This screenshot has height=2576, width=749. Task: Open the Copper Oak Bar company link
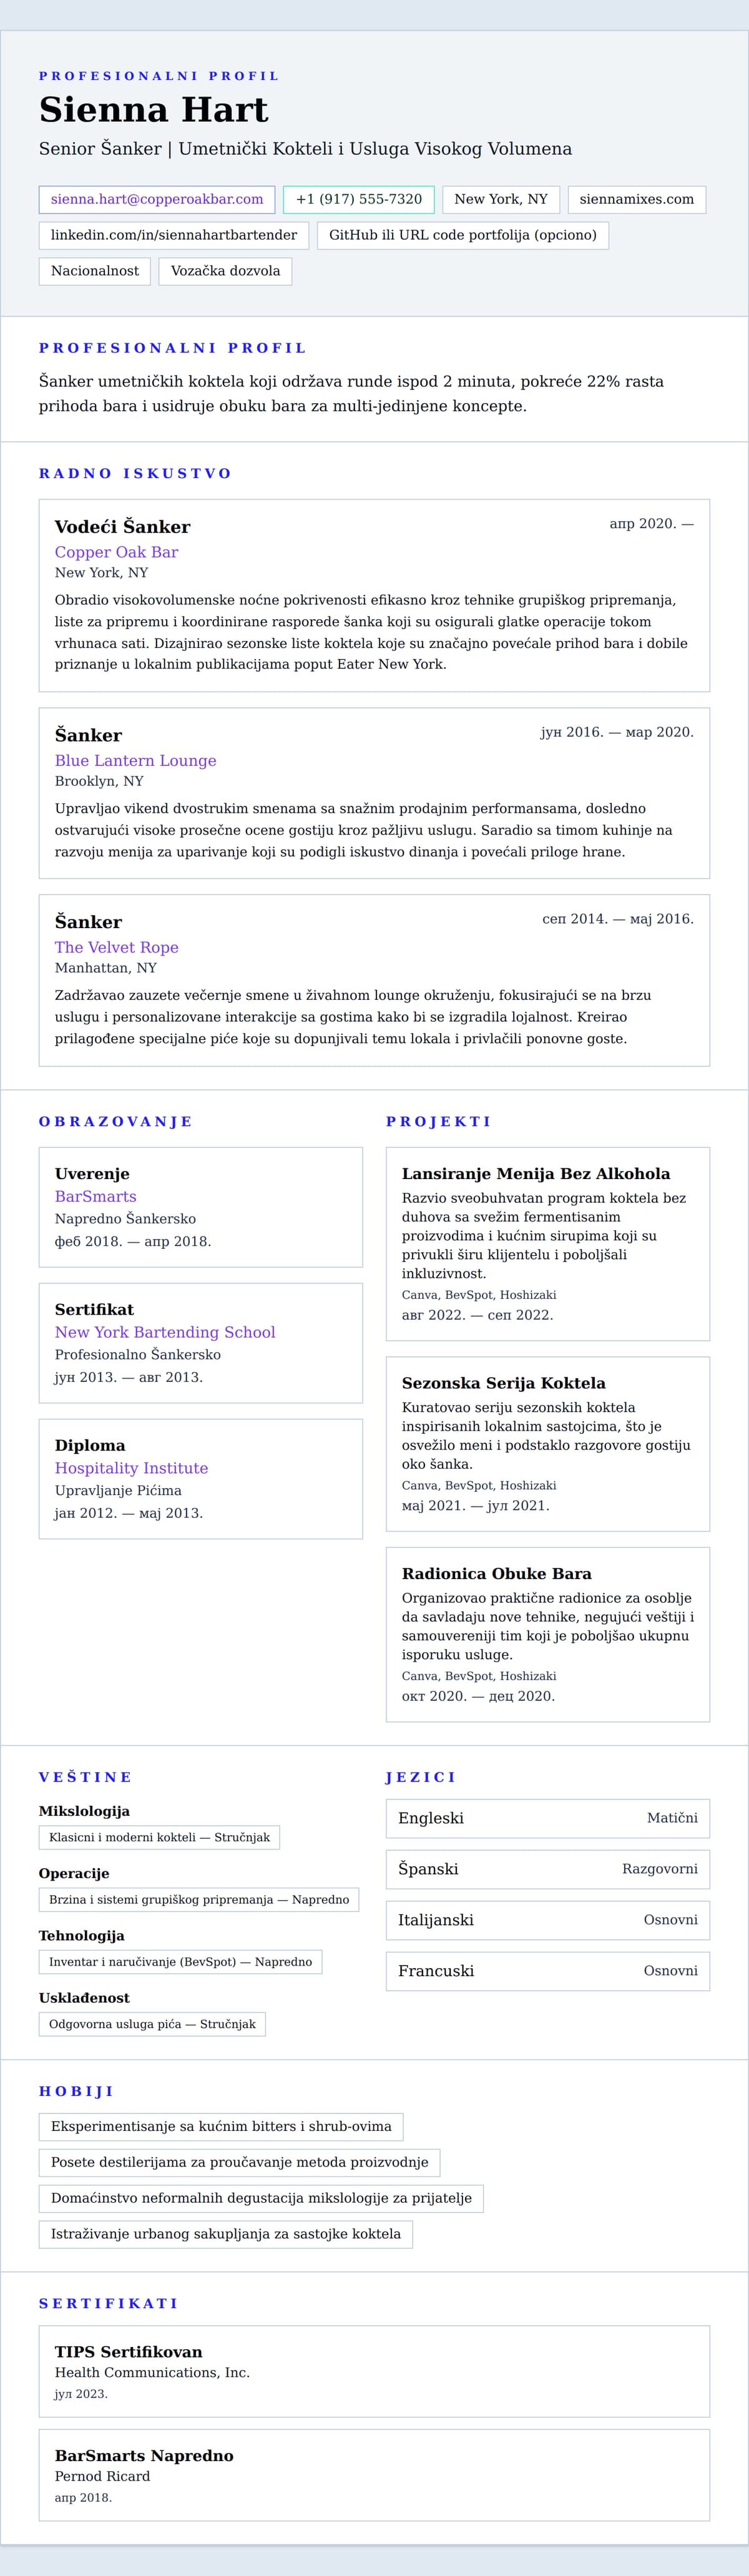116,552
